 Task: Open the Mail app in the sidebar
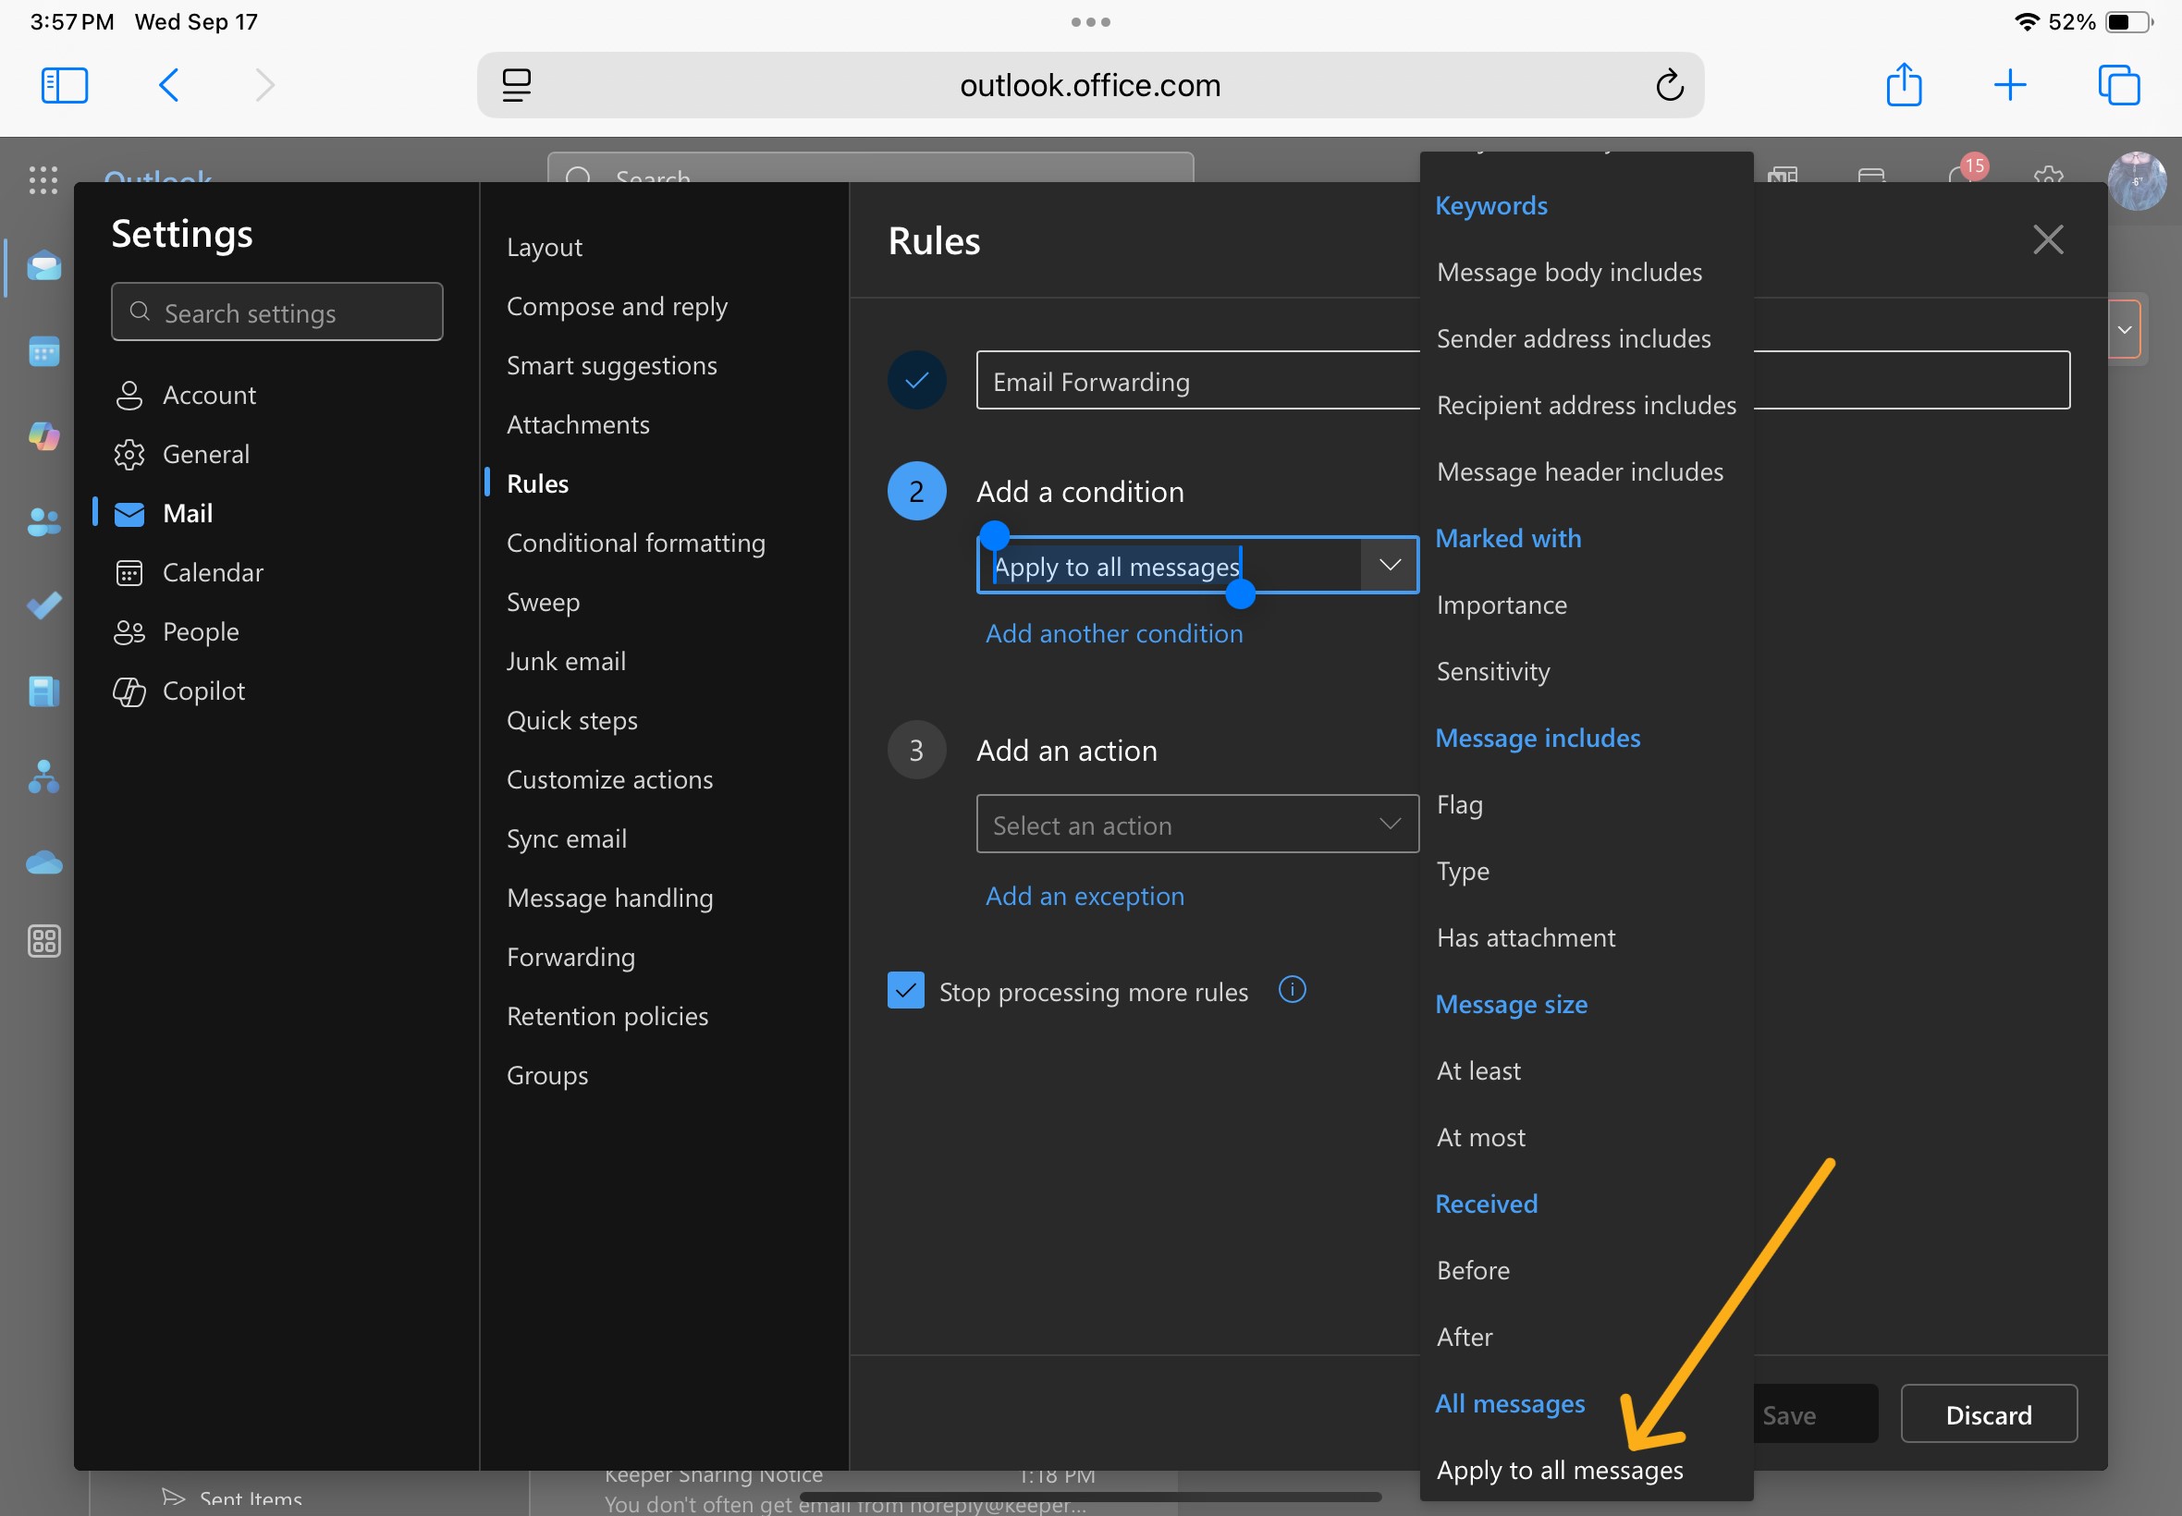(x=43, y=266)
